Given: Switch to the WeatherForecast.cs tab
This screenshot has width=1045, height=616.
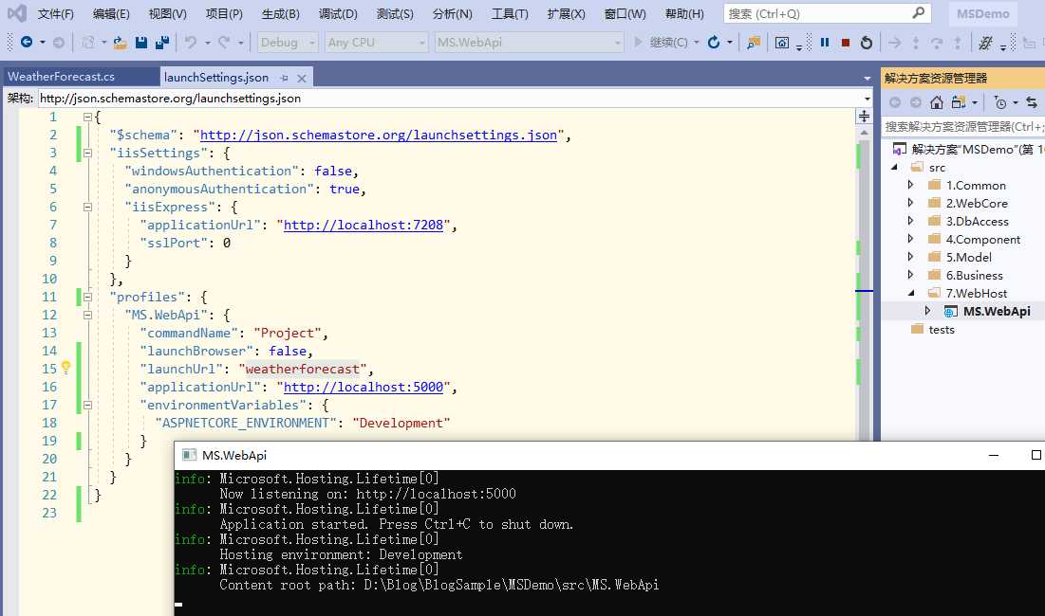Looking at the screenshot, I should [62, 77].
